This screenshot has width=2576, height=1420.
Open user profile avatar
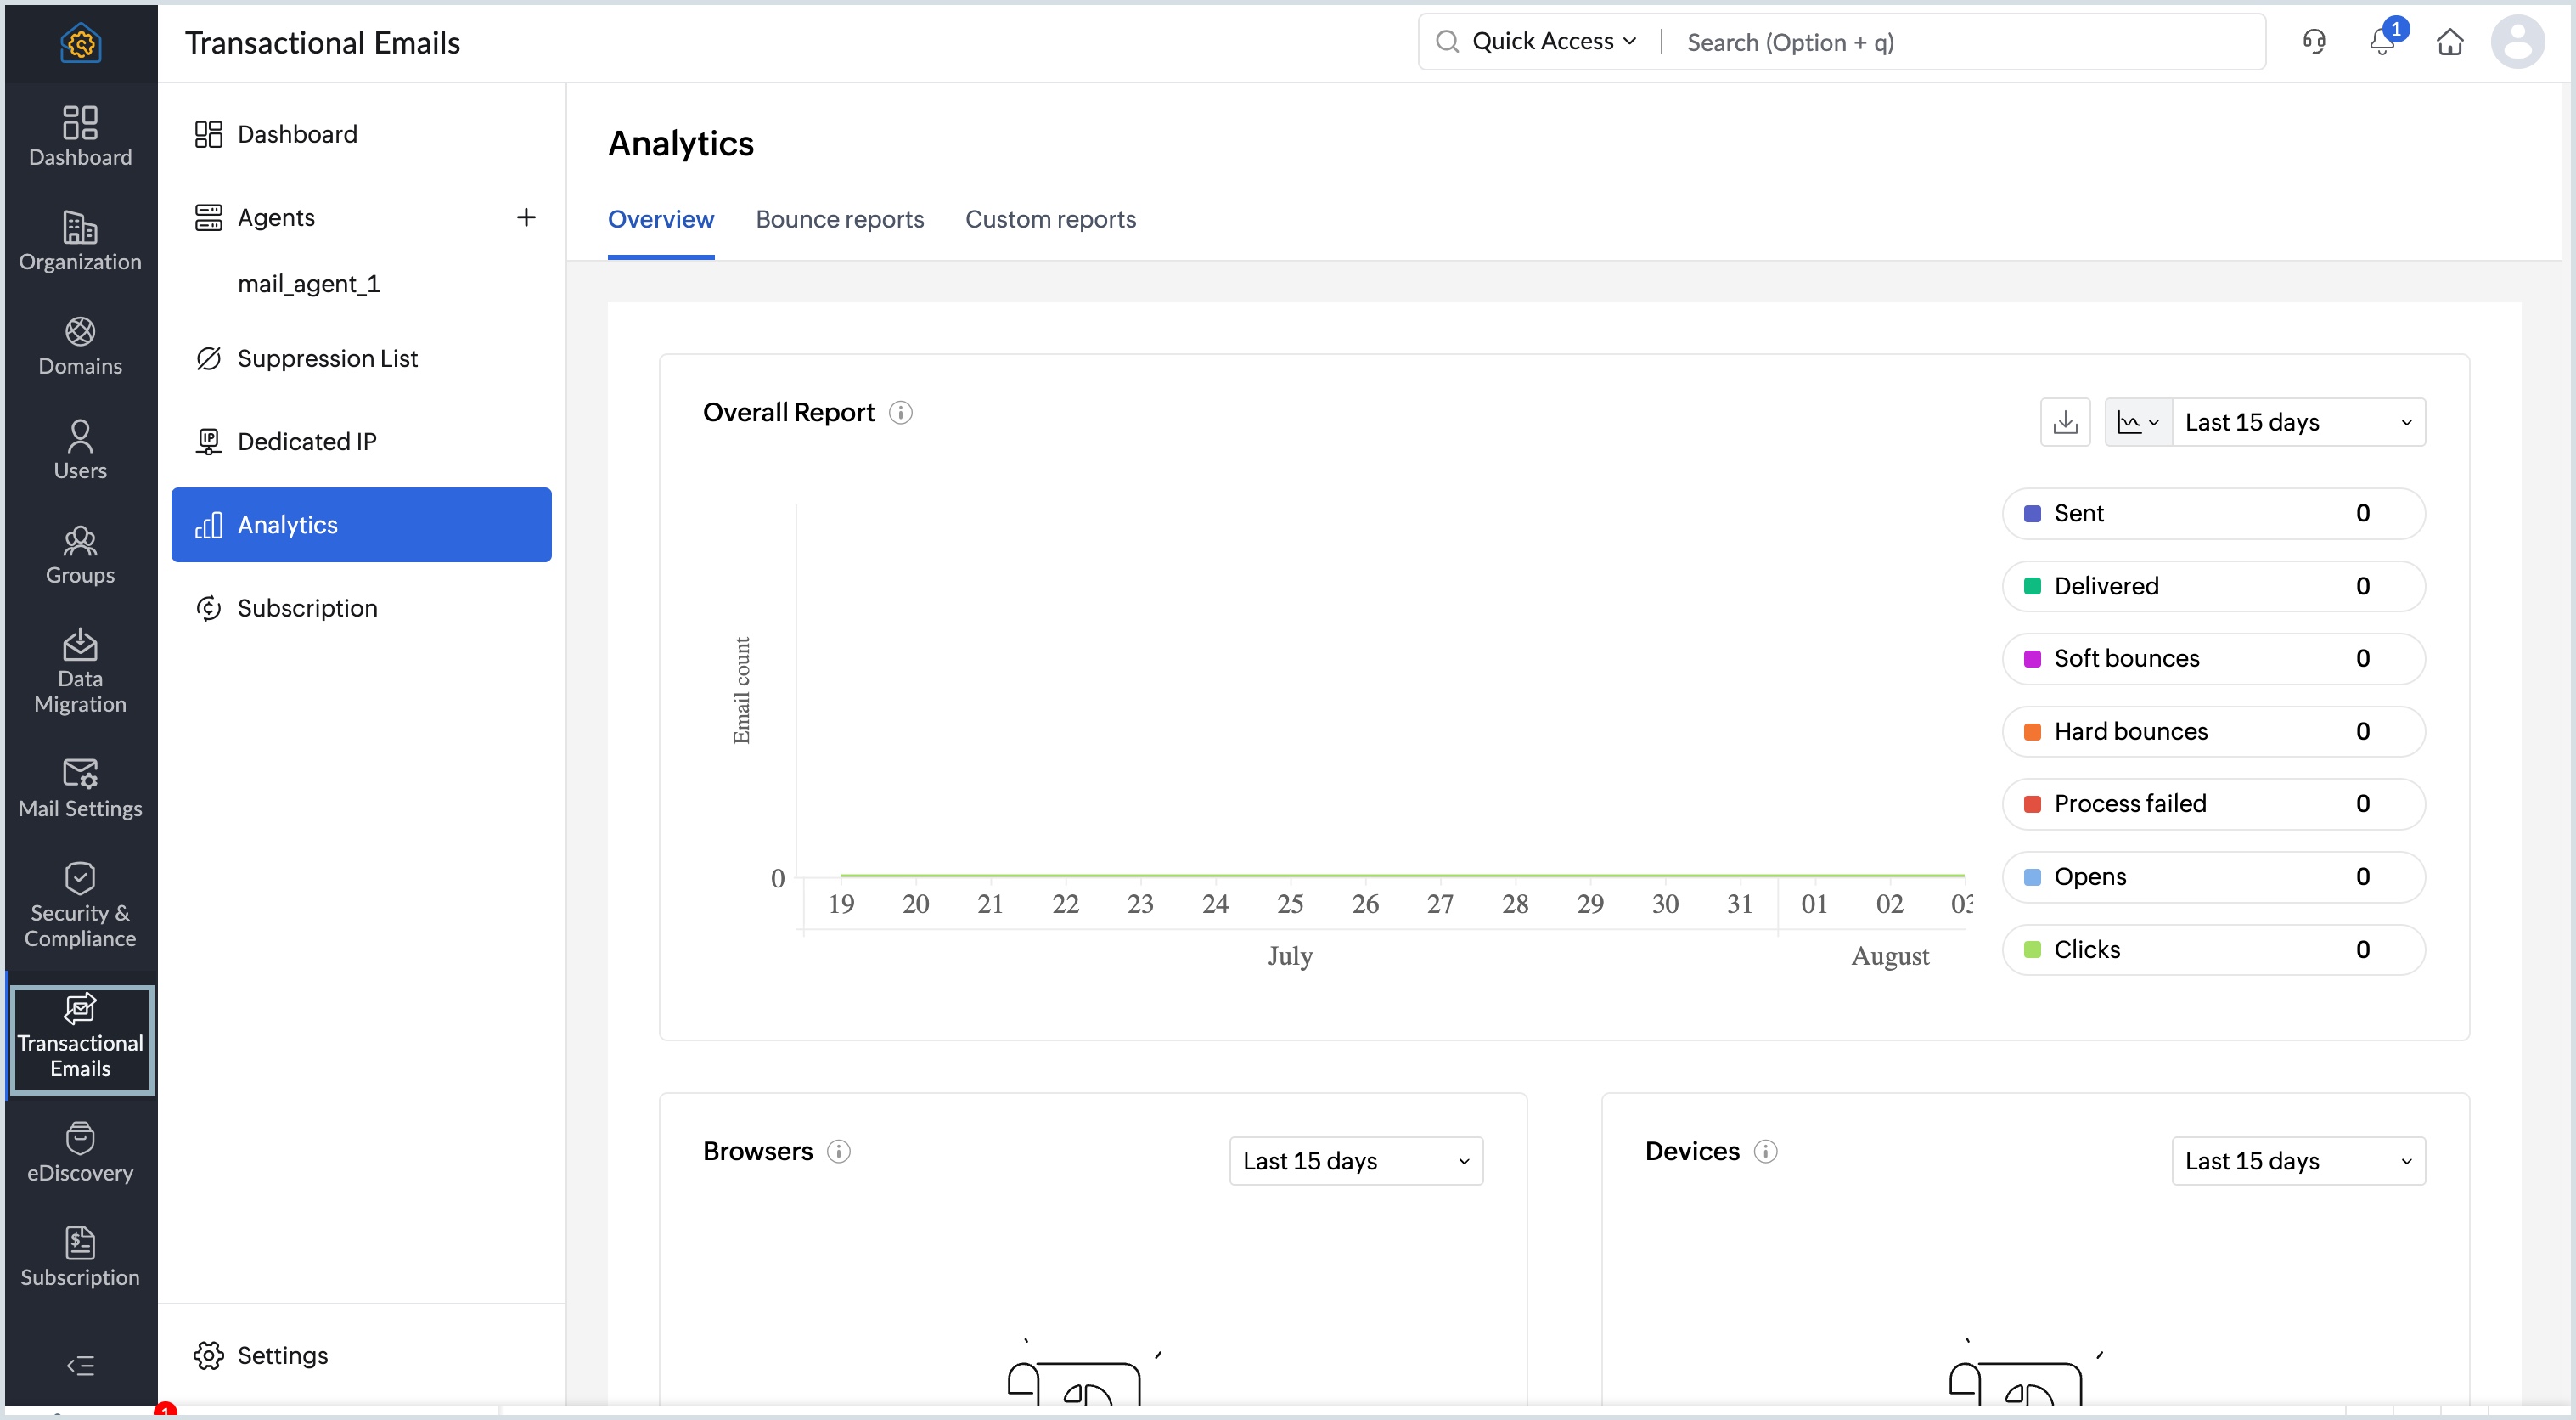2518,42
